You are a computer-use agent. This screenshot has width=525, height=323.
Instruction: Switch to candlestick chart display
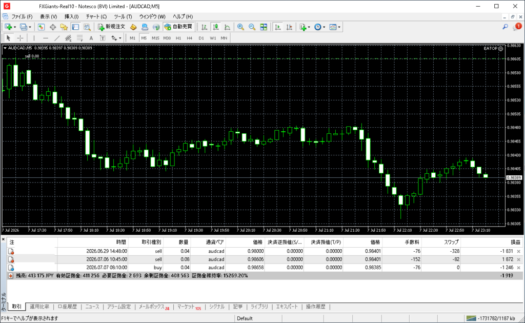tap(216, 27)
